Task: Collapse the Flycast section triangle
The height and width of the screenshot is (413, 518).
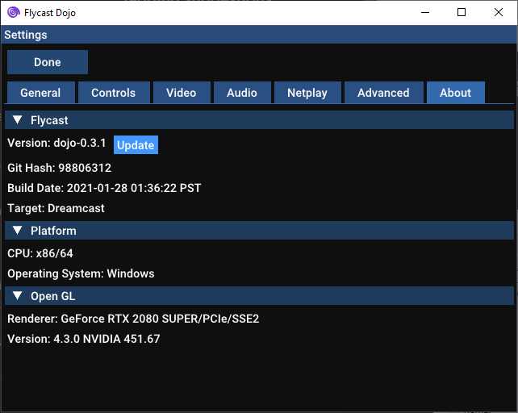Action: tap(18, 120)
